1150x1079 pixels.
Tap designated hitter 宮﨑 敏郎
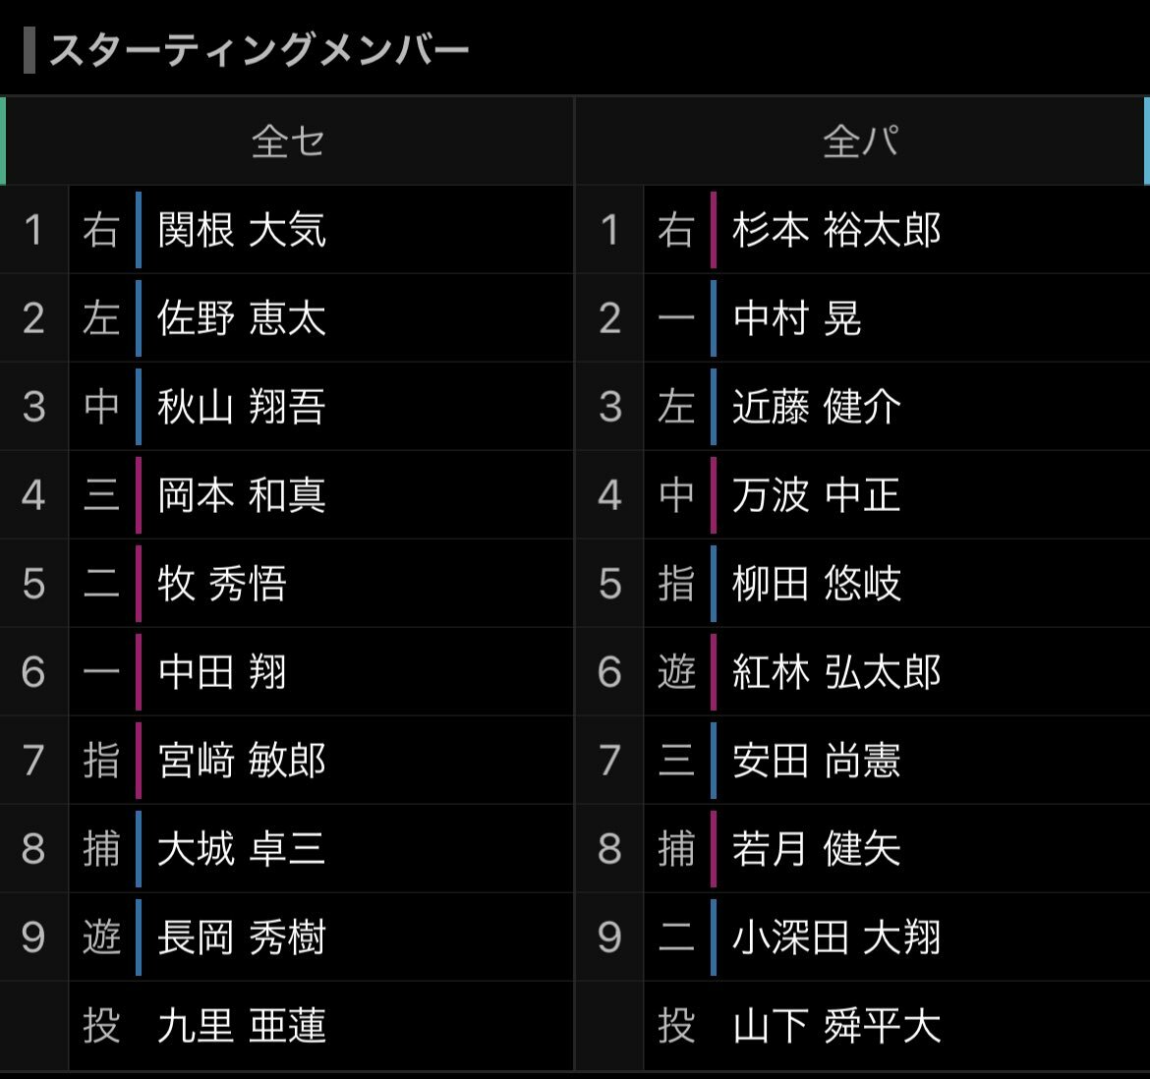tap(242, 761)
